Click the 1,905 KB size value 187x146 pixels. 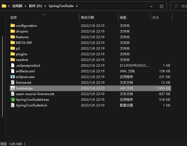point(163,88)
